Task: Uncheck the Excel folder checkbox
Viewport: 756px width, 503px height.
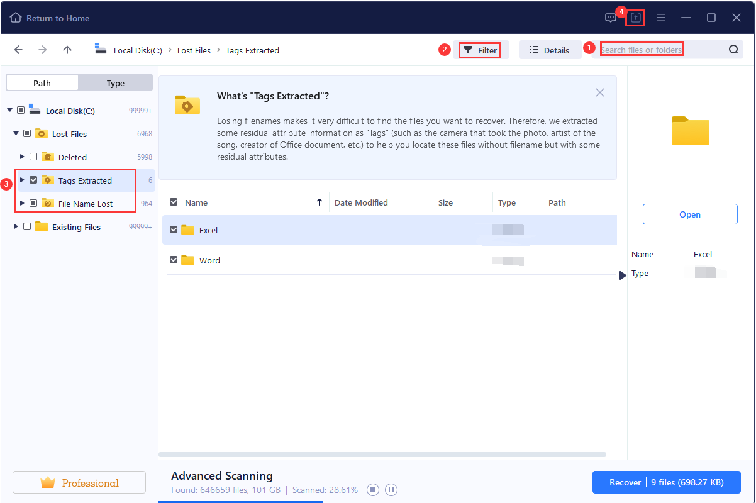Action: [174, 229]
